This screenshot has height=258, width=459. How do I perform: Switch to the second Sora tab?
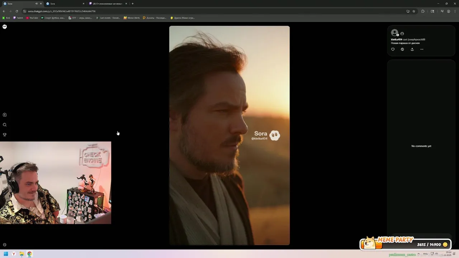[x=65, y=4]
